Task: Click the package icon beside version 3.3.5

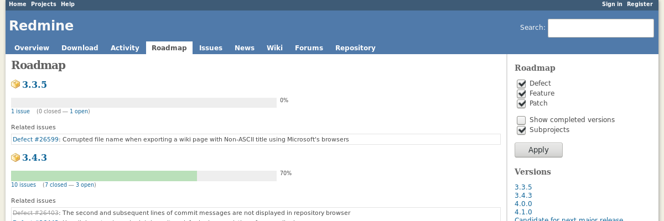Action: tap(15, 85)
